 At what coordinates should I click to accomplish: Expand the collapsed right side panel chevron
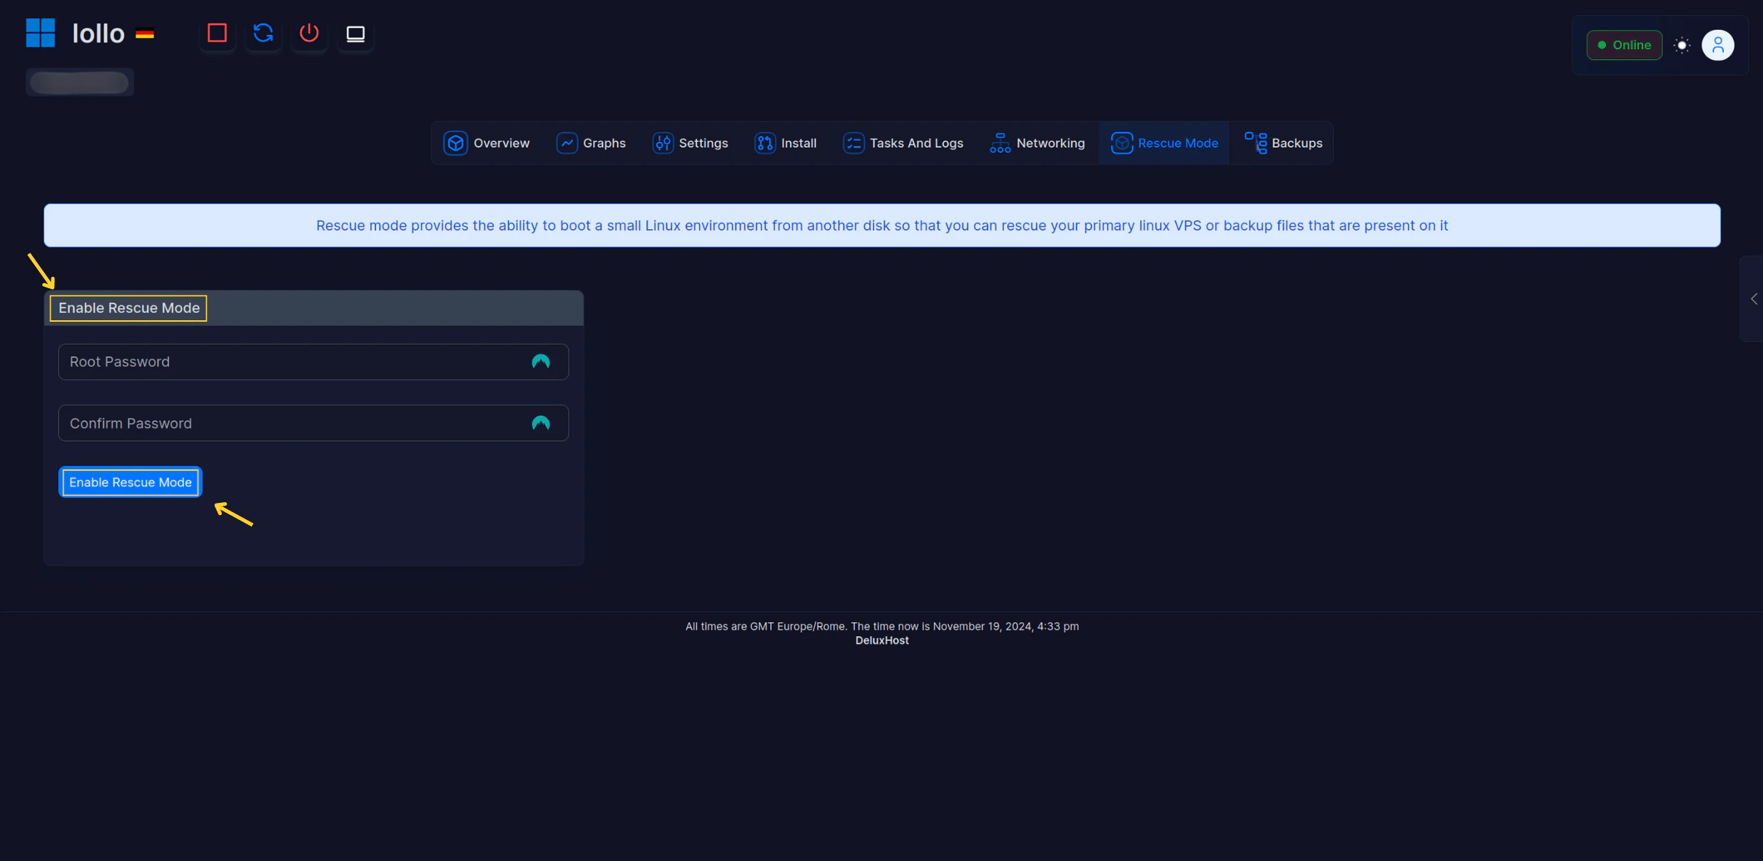tap(1753, 299)
